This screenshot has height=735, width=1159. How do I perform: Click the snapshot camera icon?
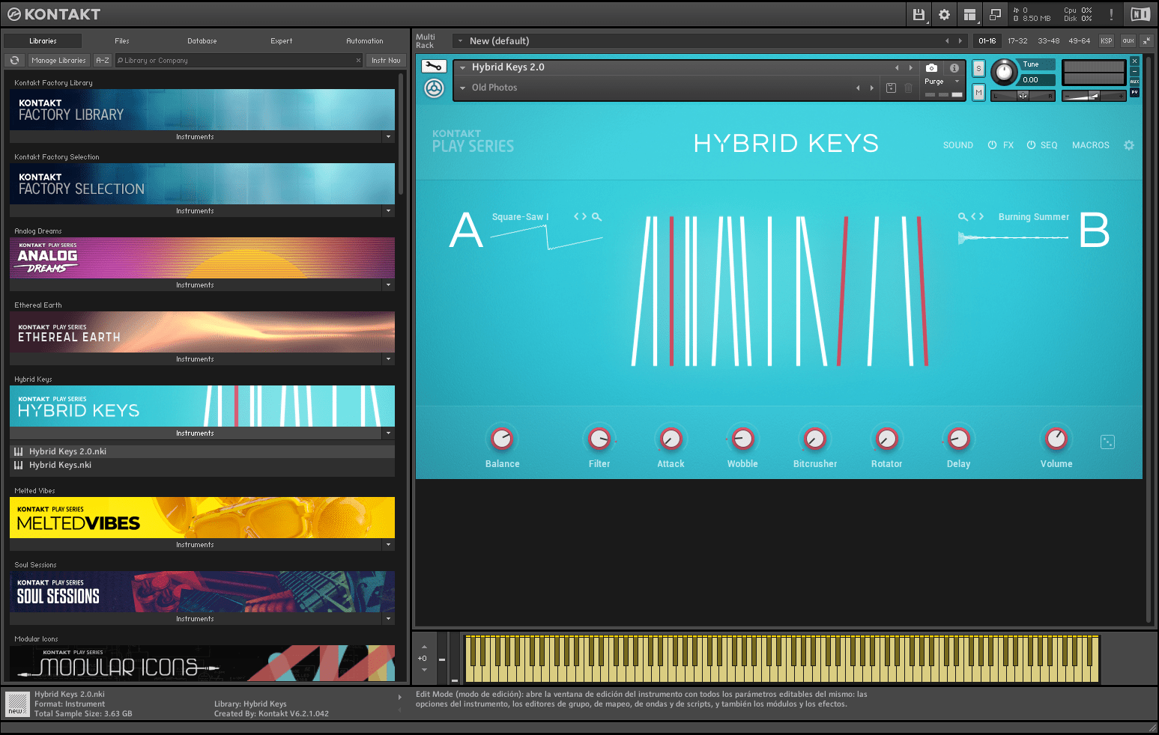click(x=931, y=67)
